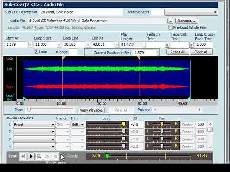This screenshot has width=230, height=172.
Task: Click the View Playable button
Action: (92, 110)
